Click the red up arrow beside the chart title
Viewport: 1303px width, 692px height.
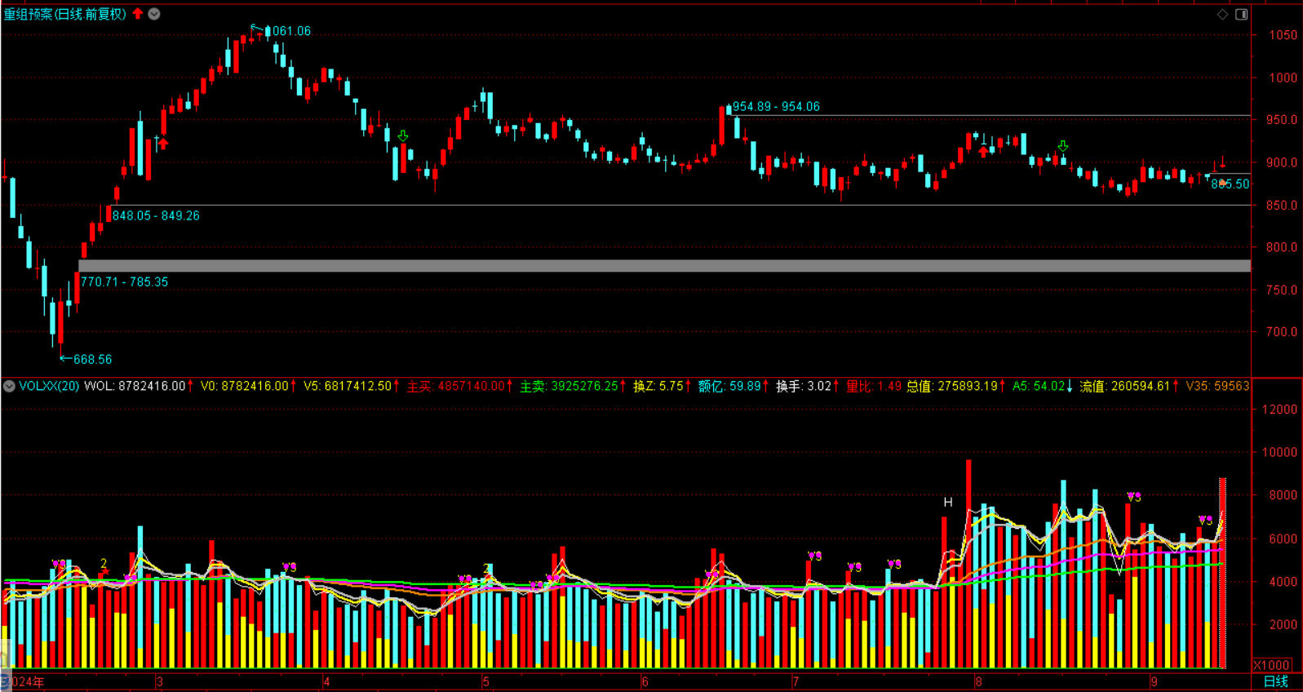138,14
